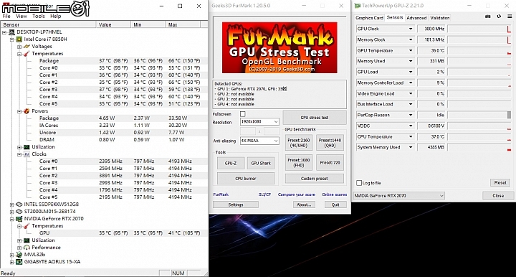
Task: Open the GPU Clock sensor dropdown
Action: (x=411, y=29)
